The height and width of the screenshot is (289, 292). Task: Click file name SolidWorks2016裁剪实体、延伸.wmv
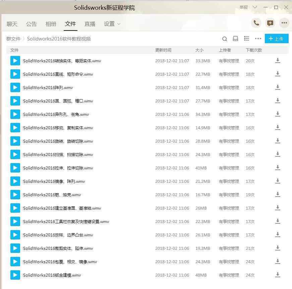coord(58,248)
